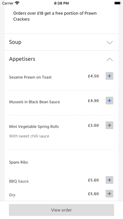Add BBQ Sauce Spare Ribs to order

pyautogui.click(x=109, y=180)
